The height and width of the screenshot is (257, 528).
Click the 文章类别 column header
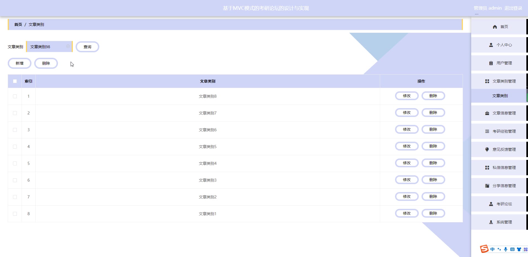point(208,81)
